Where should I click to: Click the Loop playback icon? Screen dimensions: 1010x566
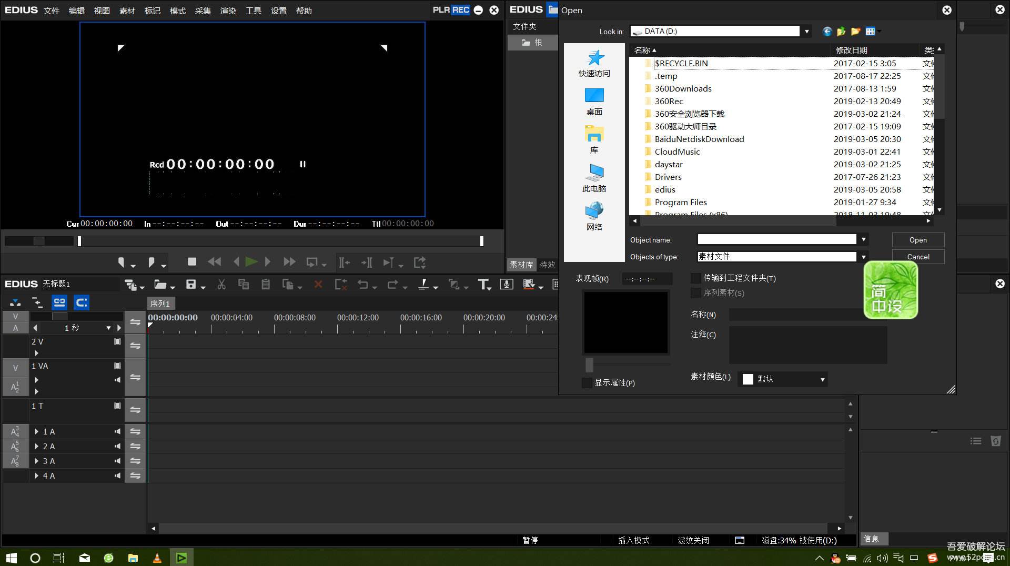pyautogui.click(x=312, y=261)
